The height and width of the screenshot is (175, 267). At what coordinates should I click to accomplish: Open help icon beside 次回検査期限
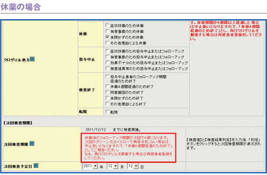pyautogui.click(x=32, y=144)
